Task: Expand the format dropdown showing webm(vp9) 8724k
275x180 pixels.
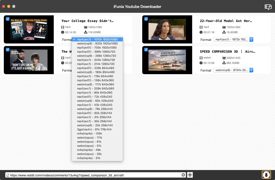Action: 233,70
